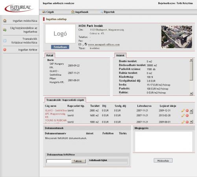Screen dimensions: 197x177
Task: Open the APC Magyarország Kft company link
Action: [55, 116]
